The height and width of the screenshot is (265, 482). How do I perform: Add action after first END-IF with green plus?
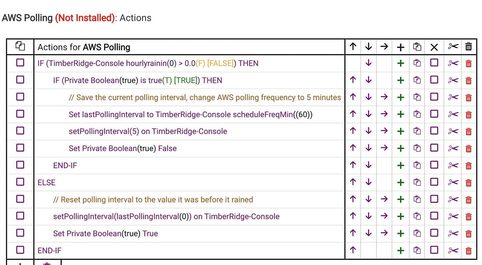pos(401,165)
